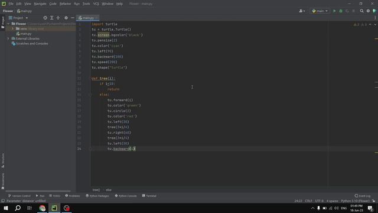
Task: Expand all in Project panel toolbar
Action: pyautogui.click(x=51, y=18)
